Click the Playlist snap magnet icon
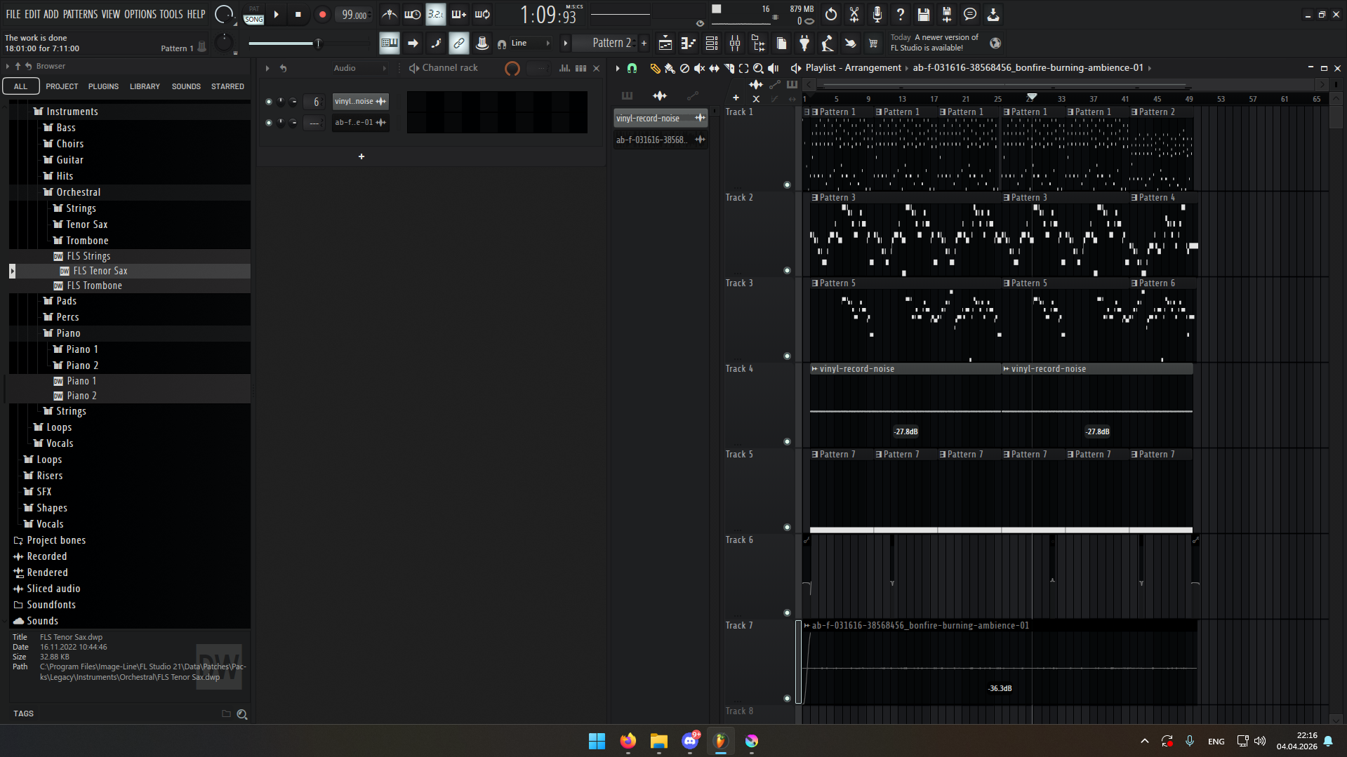 point(632,68)
